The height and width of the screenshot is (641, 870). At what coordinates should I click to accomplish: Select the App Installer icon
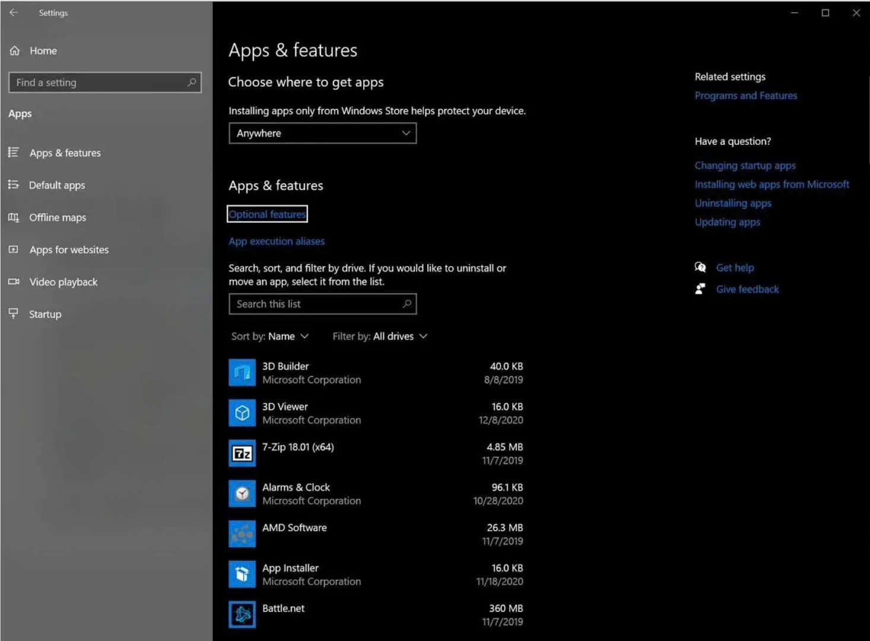click(242, 575)
